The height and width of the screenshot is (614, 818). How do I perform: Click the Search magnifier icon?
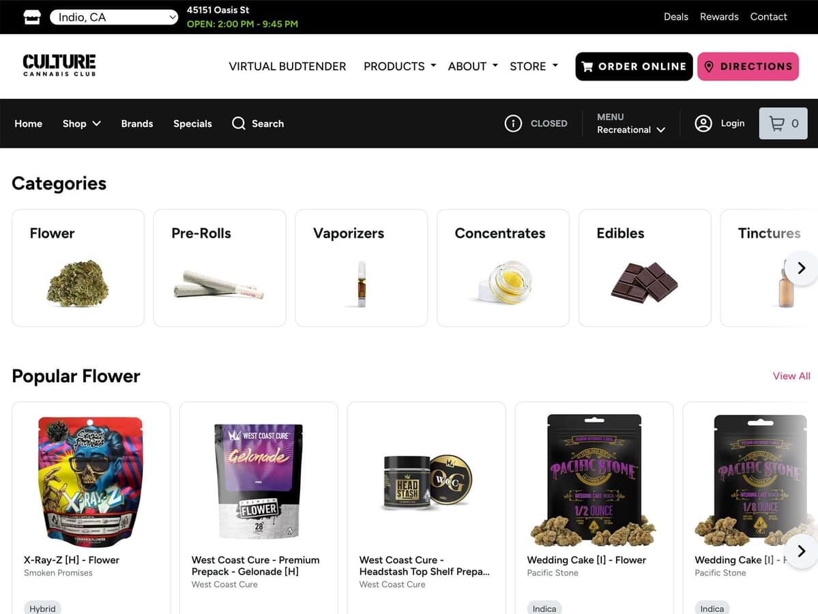238,123
